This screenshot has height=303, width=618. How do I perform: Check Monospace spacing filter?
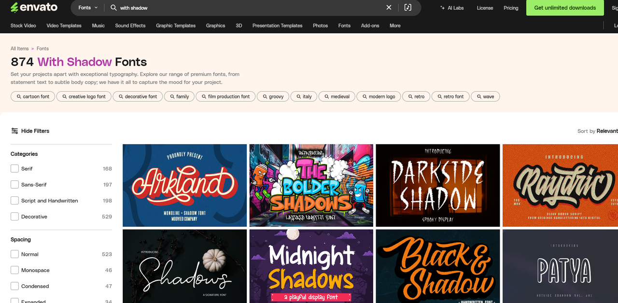(x=14, y=270)
